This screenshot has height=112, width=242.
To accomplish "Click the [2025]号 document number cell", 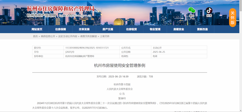I will [x=92, y=52].
